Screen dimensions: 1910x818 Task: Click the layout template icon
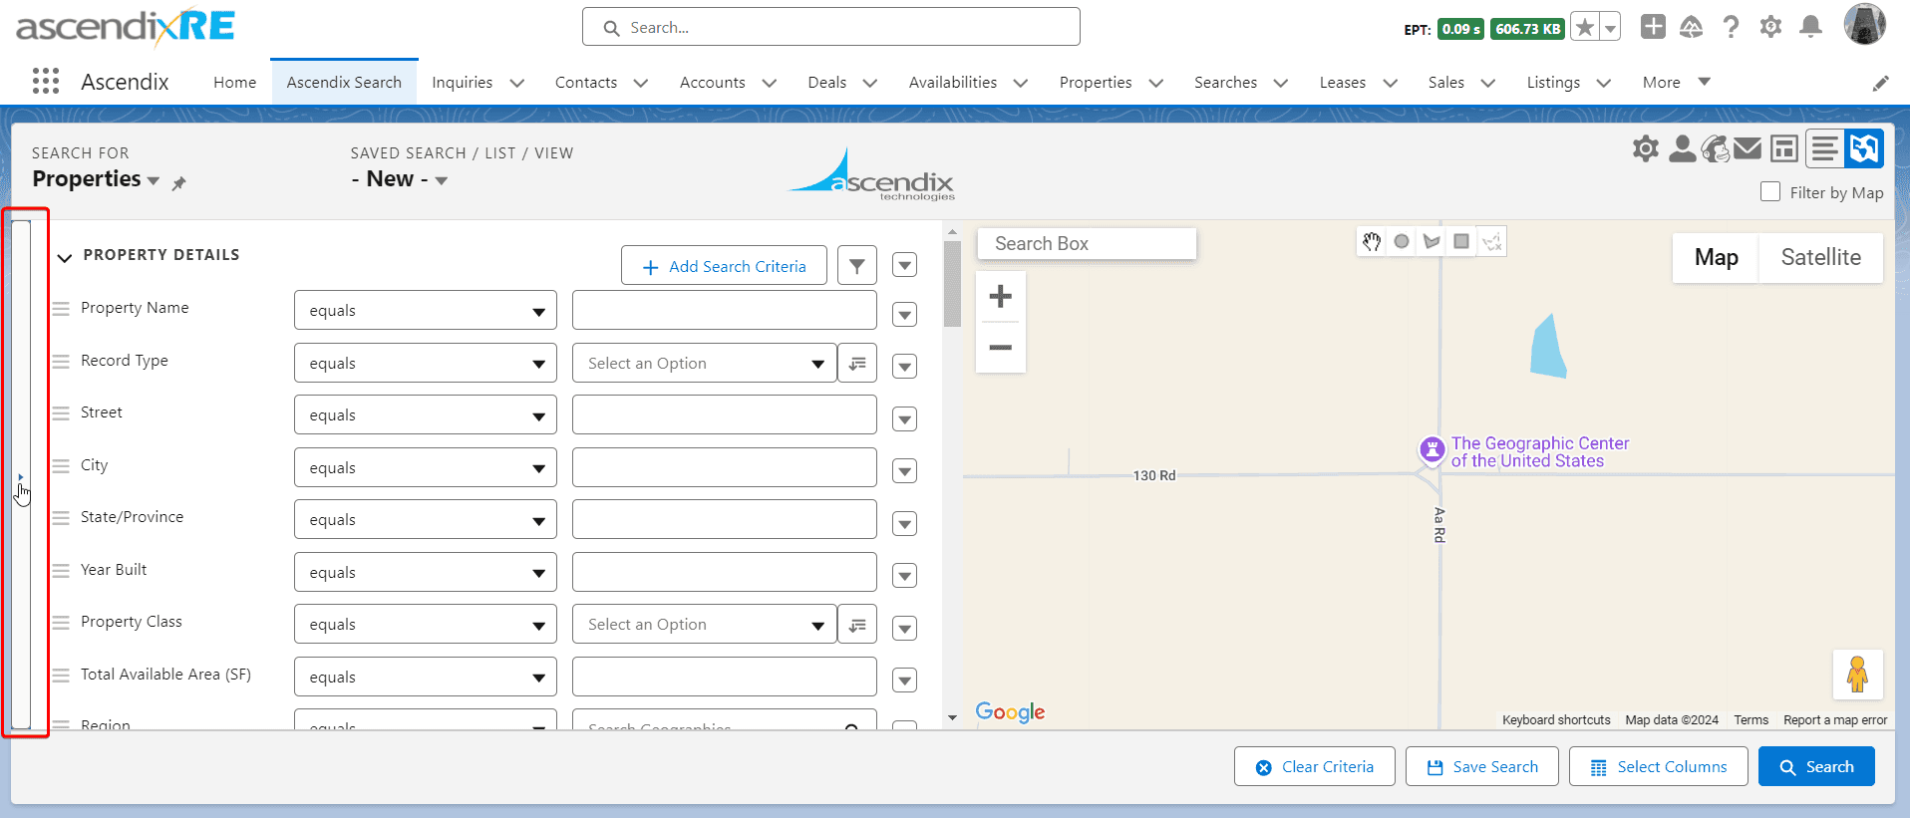click(x=1784, y=149)
